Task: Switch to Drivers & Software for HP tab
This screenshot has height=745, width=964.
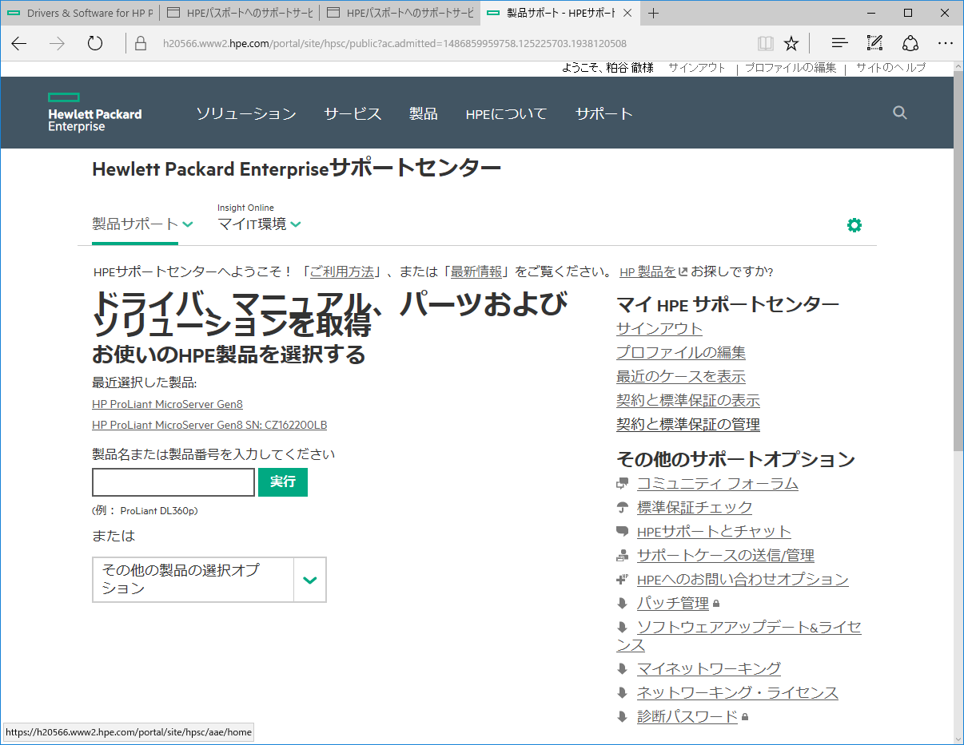Action: [x=80, y=14]
